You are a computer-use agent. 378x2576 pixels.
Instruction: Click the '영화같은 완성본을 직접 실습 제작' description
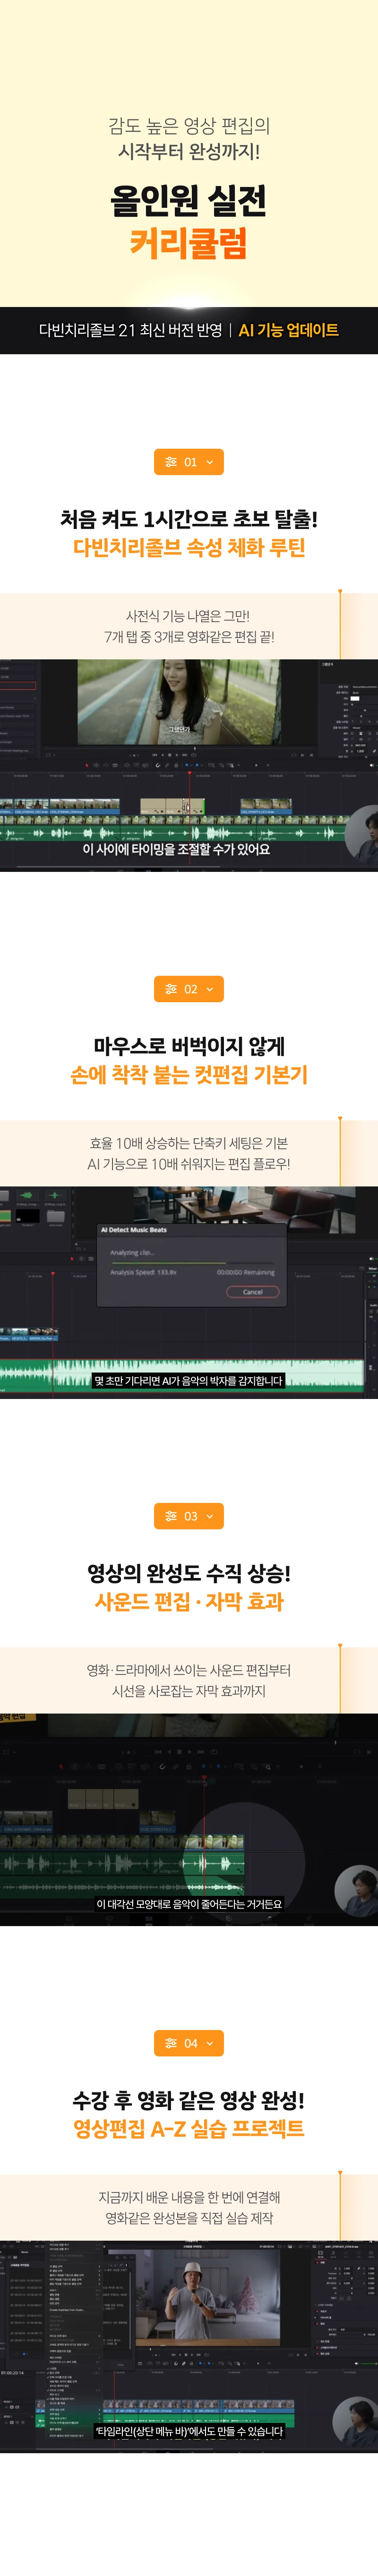coord(189,2218)
